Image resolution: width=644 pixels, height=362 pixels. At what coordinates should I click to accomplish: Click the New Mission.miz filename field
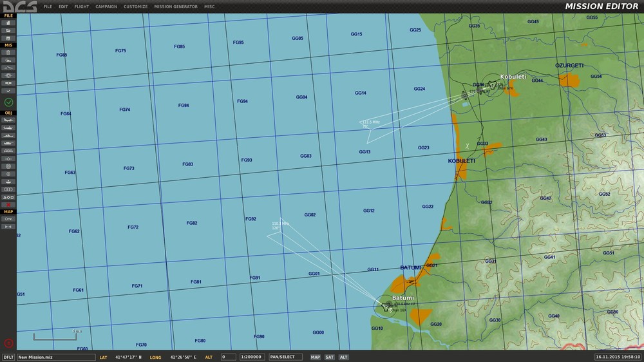56,357
